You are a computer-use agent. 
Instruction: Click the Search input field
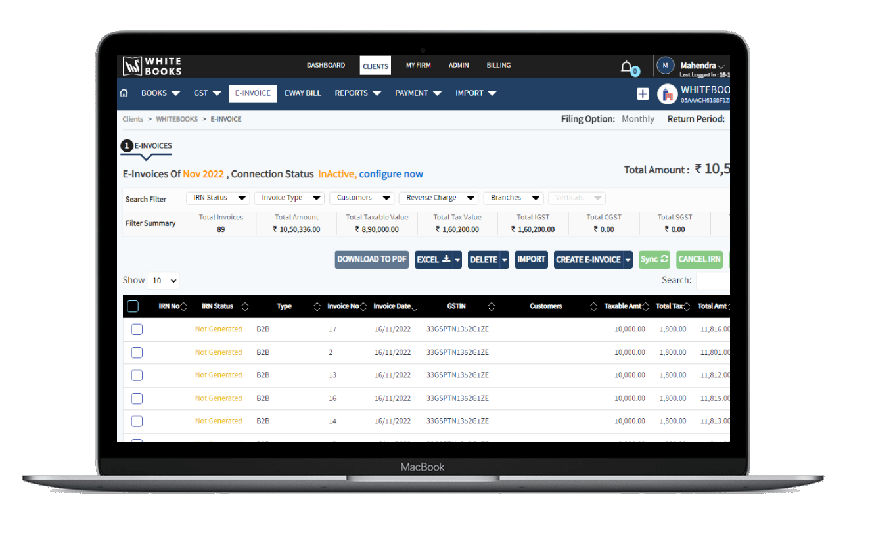[712, 281]
